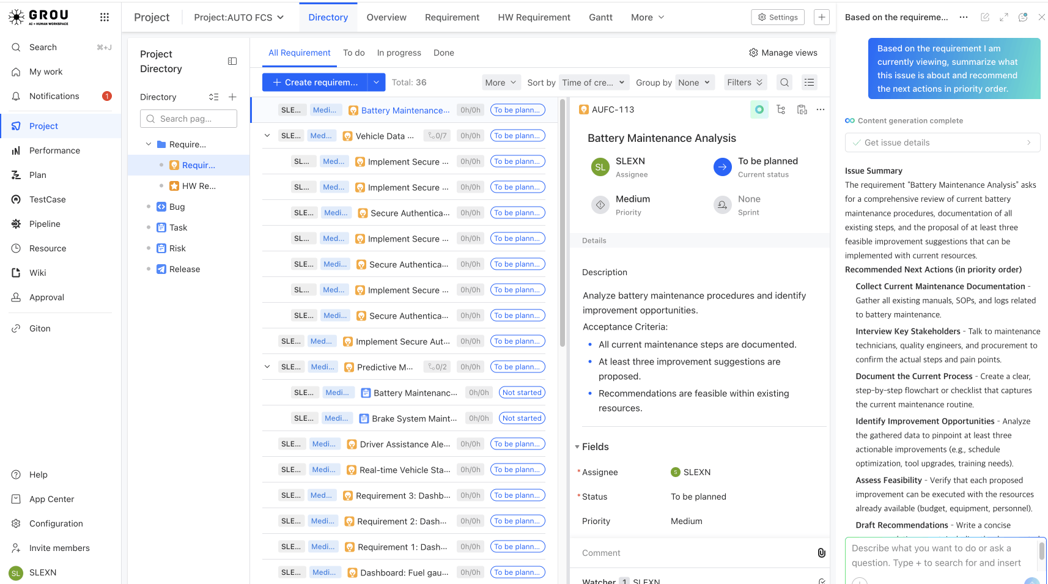The width and height of the screenshot is (1048, 584).
Task: Open project Settings
Action: click(778, 17)
